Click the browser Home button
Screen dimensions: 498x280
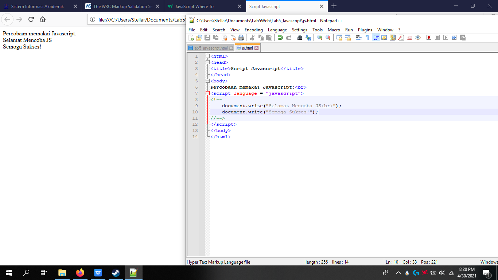click(x=43, y=19)
